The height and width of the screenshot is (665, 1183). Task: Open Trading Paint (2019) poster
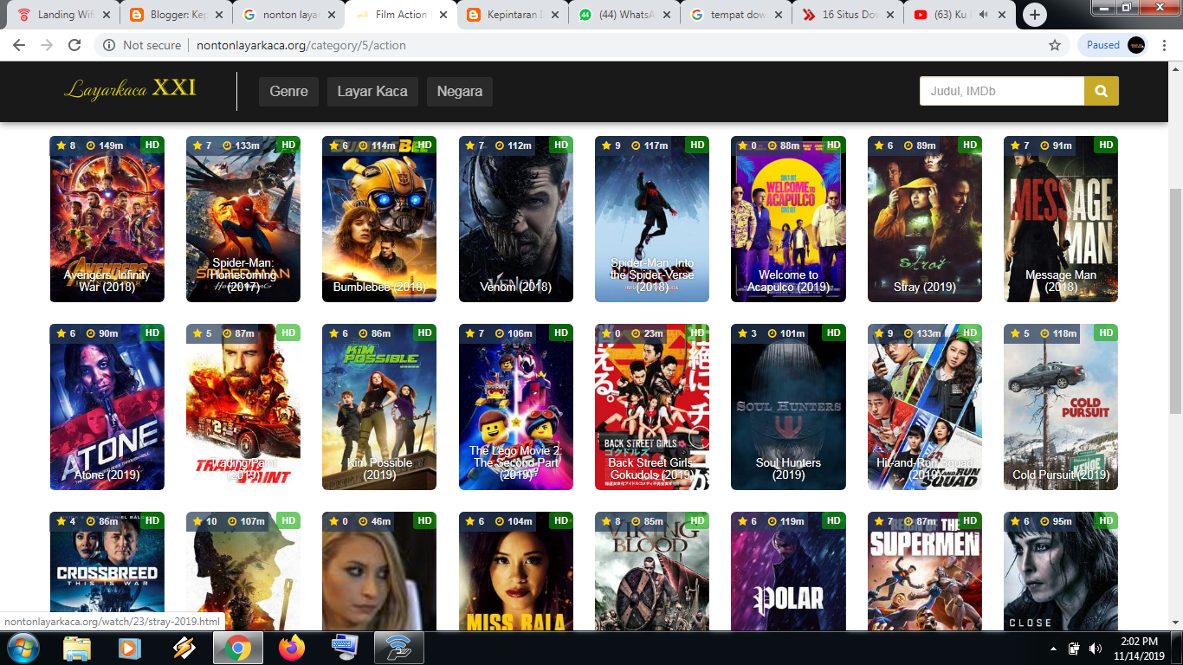click(243, 407)
